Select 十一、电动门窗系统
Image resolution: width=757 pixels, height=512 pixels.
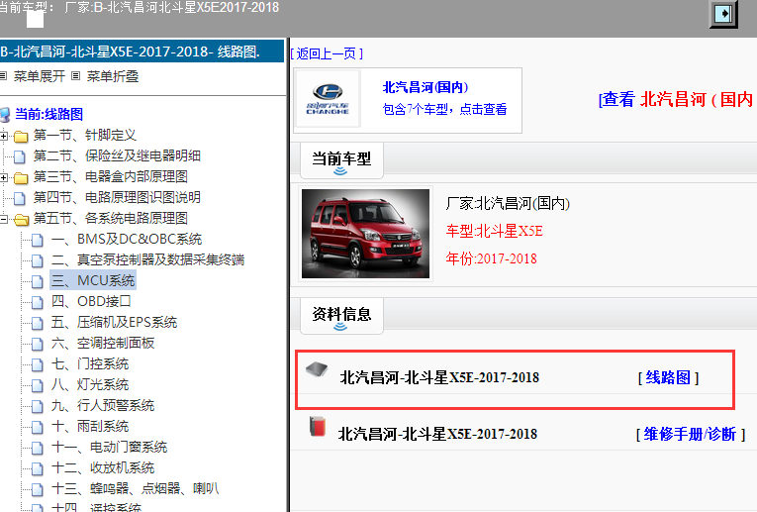[109, 447]
